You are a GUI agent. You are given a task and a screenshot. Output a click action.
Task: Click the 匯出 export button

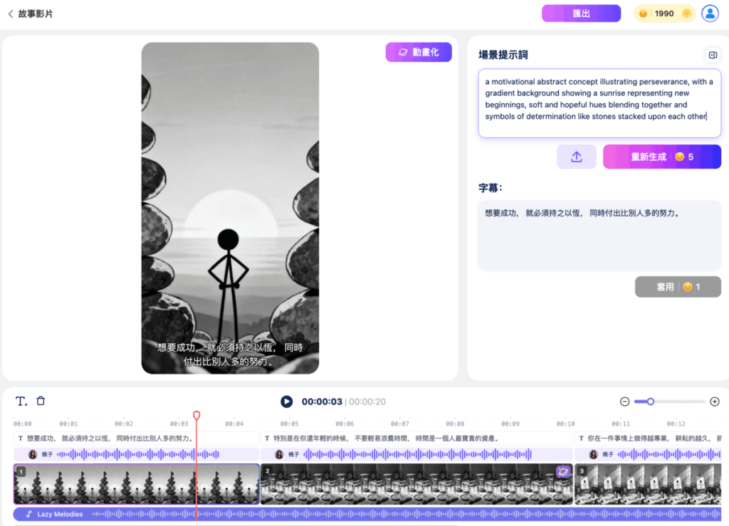[581, 13]
